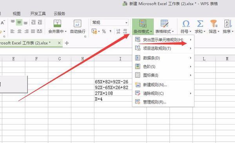Expand 求和 dropdown arrow

204,32
